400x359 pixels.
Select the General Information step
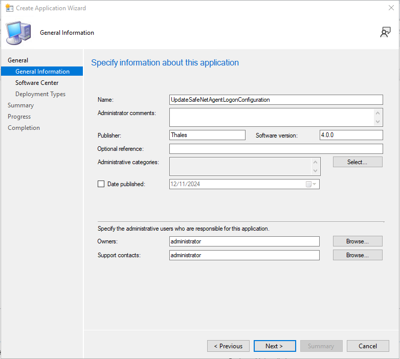point(42,72)
